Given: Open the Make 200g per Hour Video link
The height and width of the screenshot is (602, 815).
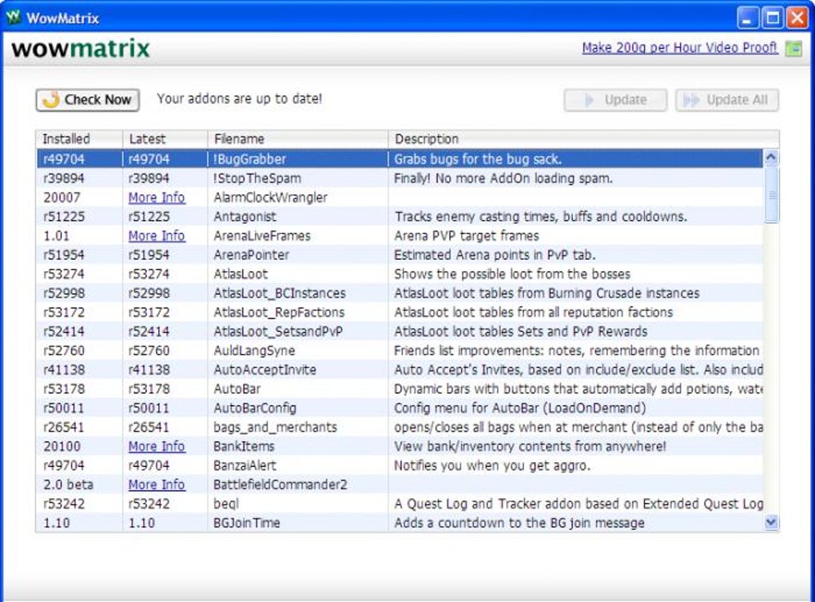Looking at the screenshot, I should point(679,48).
